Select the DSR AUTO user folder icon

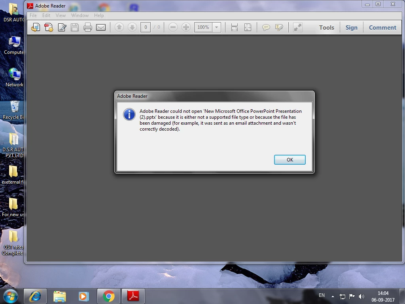[13, 13]
